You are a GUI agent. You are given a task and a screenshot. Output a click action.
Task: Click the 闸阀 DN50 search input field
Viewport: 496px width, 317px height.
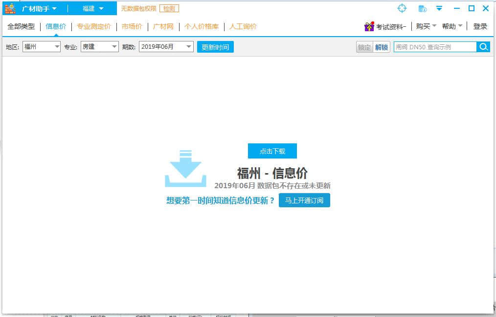[x=435, y=47]
